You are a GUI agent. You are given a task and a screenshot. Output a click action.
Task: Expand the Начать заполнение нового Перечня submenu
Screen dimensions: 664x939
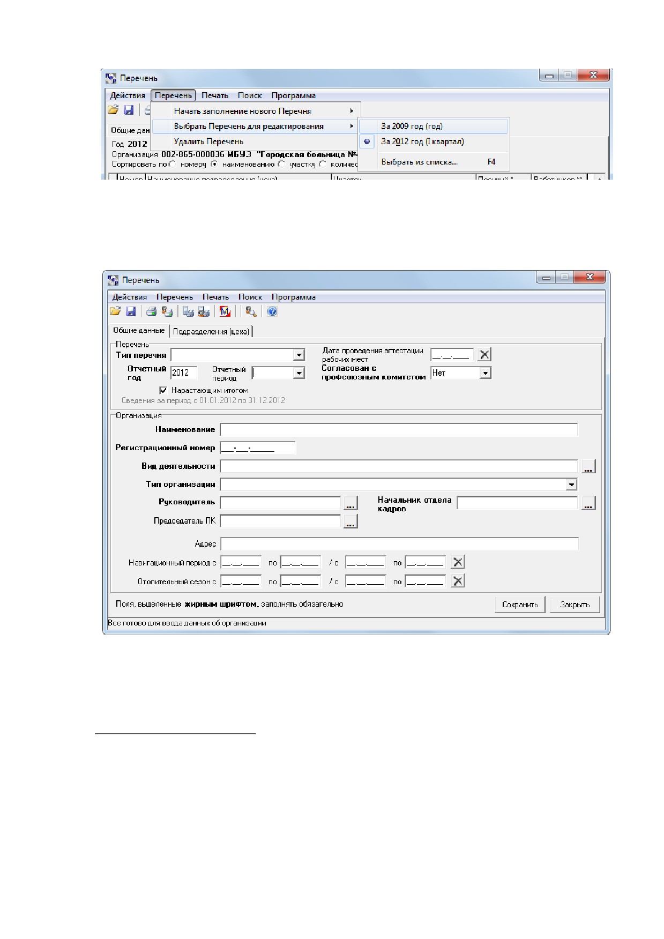pyautogui.click(x=255, y=111)
